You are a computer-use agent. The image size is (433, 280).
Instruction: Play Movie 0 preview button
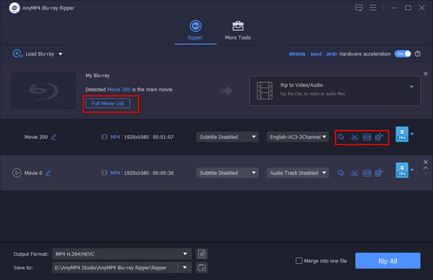click(x=17, y=173)
